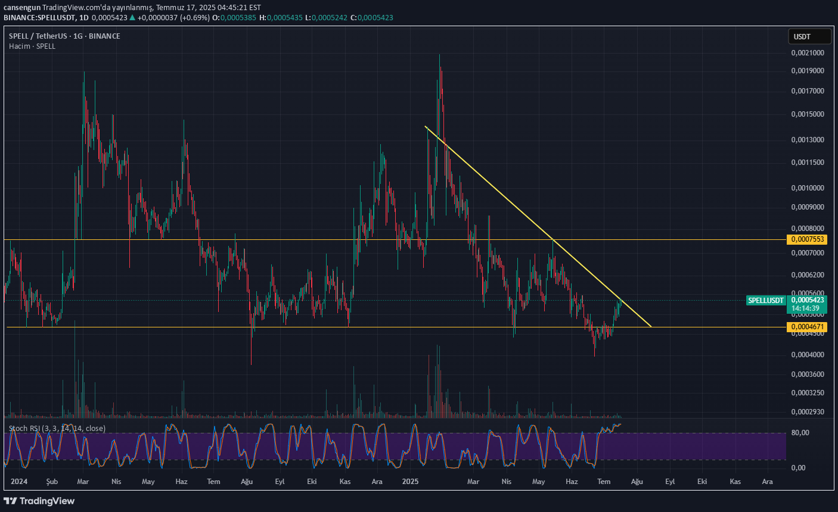The image size is (838, 512).
Task: Select the Hacim · SPELL volume legend
Action: point(32,46)
